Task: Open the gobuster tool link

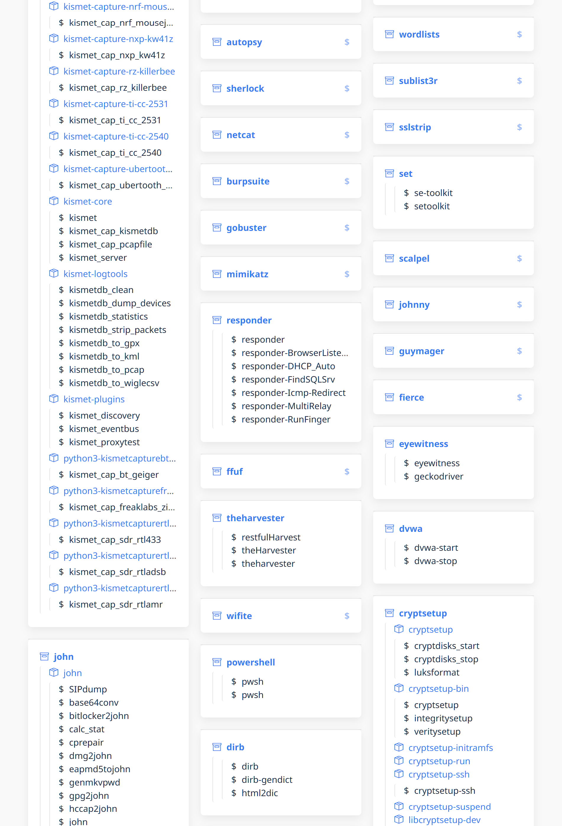Action: point(246,228)
